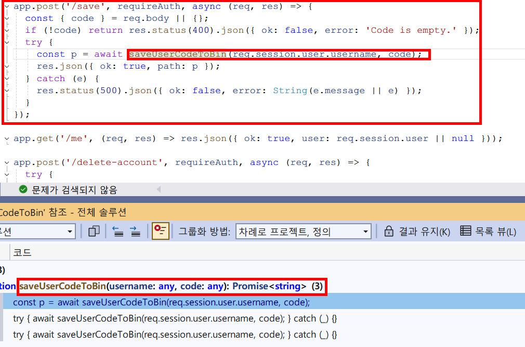525x347 pixels.
Task: Open the 그룹화 방법 grouping dropdown
Action: coord(304,232)
